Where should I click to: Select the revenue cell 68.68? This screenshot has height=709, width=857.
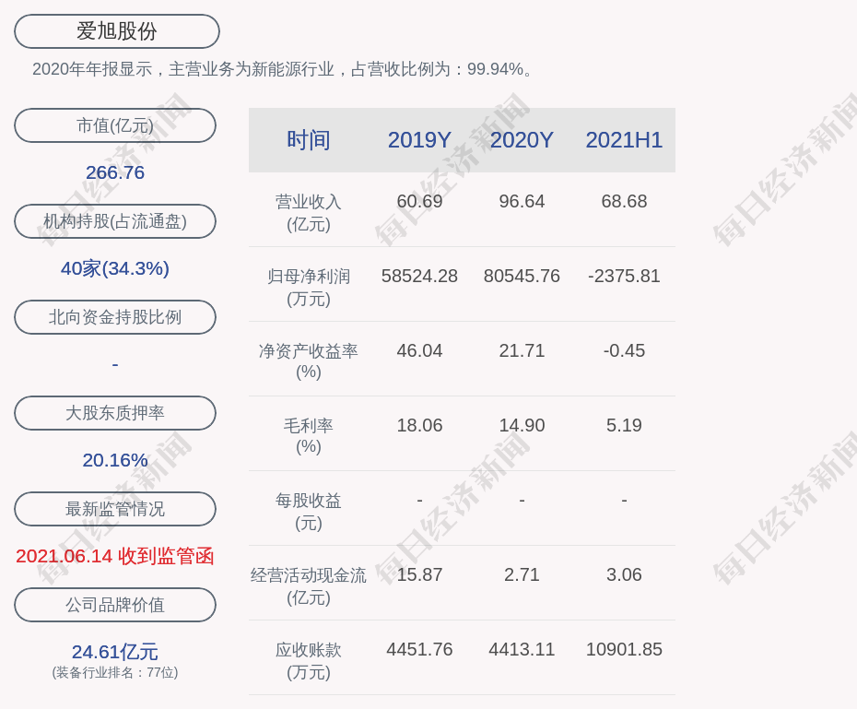(x=624, y=201)
